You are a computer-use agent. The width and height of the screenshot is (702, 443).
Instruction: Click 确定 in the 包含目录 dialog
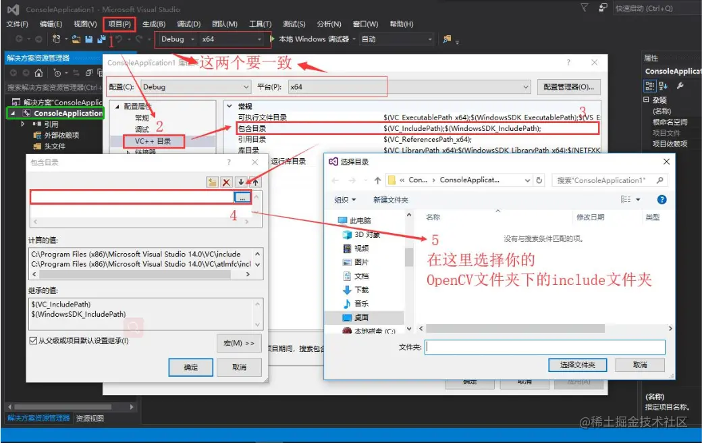(191, 367)
